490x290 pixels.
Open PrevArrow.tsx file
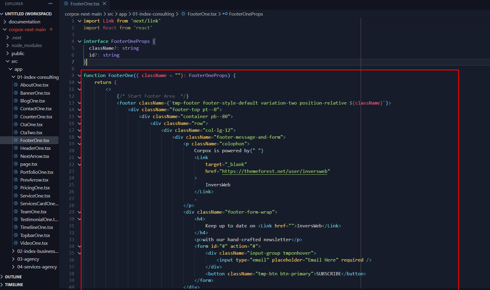[x=34, y=180]
